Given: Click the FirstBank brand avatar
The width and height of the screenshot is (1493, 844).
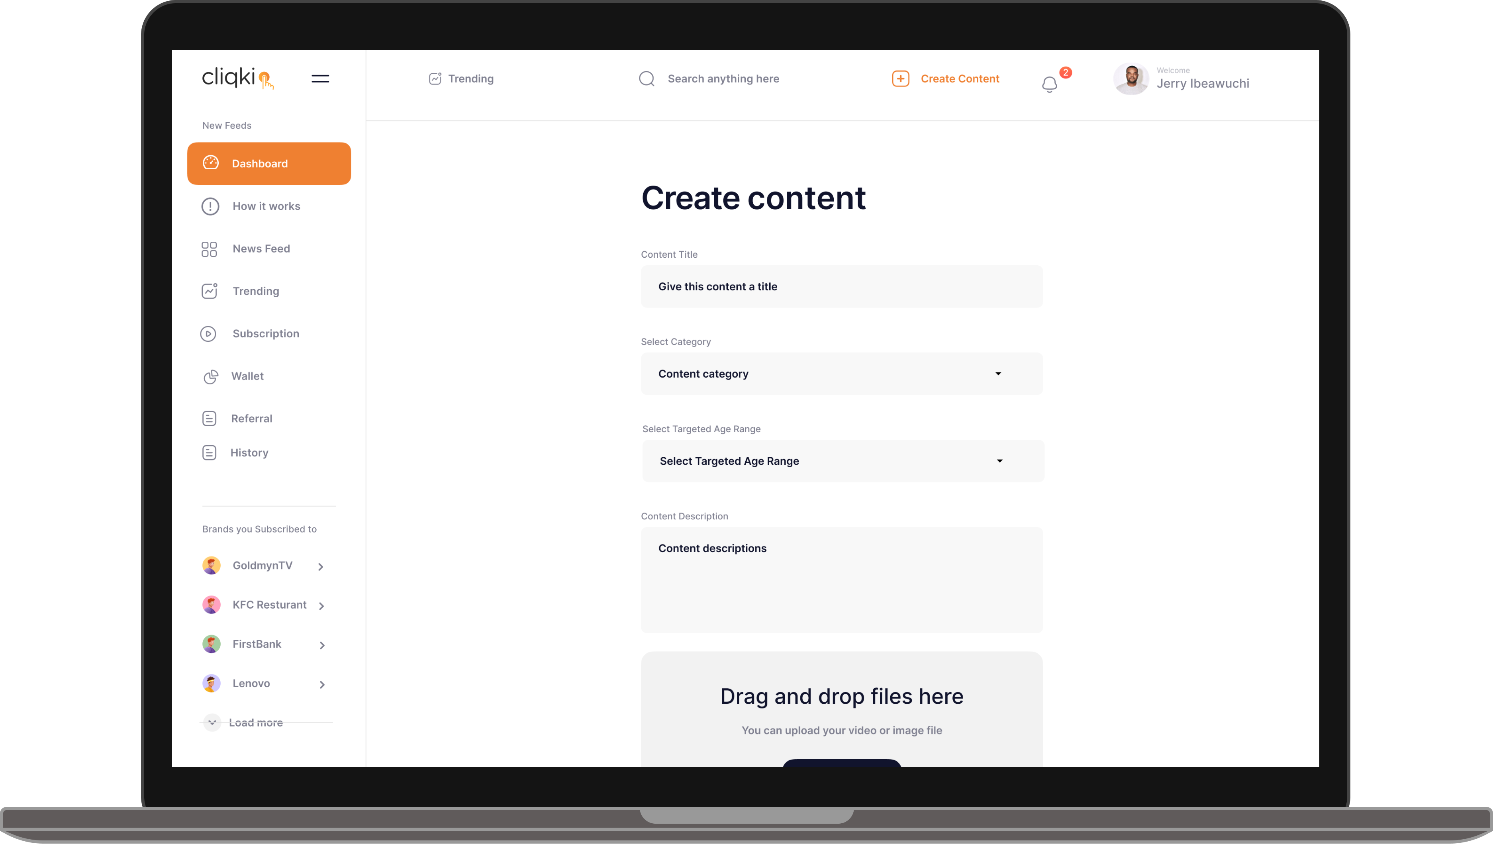Looking at the screenshot, I should [x=212, y=644].
